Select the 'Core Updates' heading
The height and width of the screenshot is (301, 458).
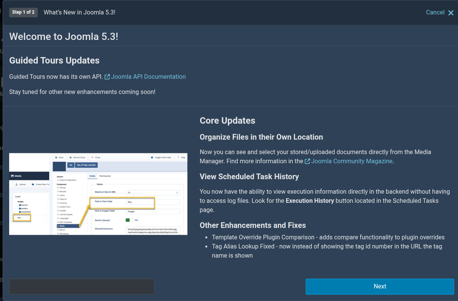(227, 121)
